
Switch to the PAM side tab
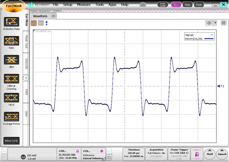[x=26, y=92]
